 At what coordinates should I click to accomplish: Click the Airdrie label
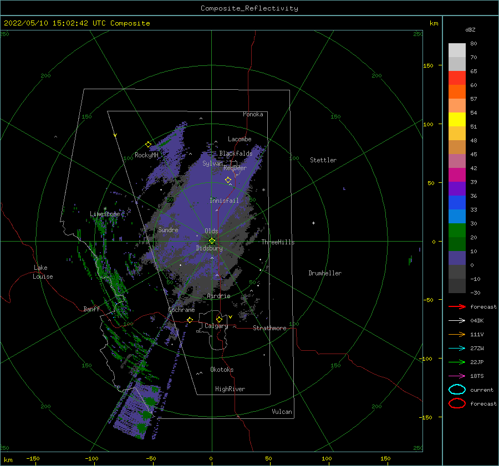click(218, 296)
